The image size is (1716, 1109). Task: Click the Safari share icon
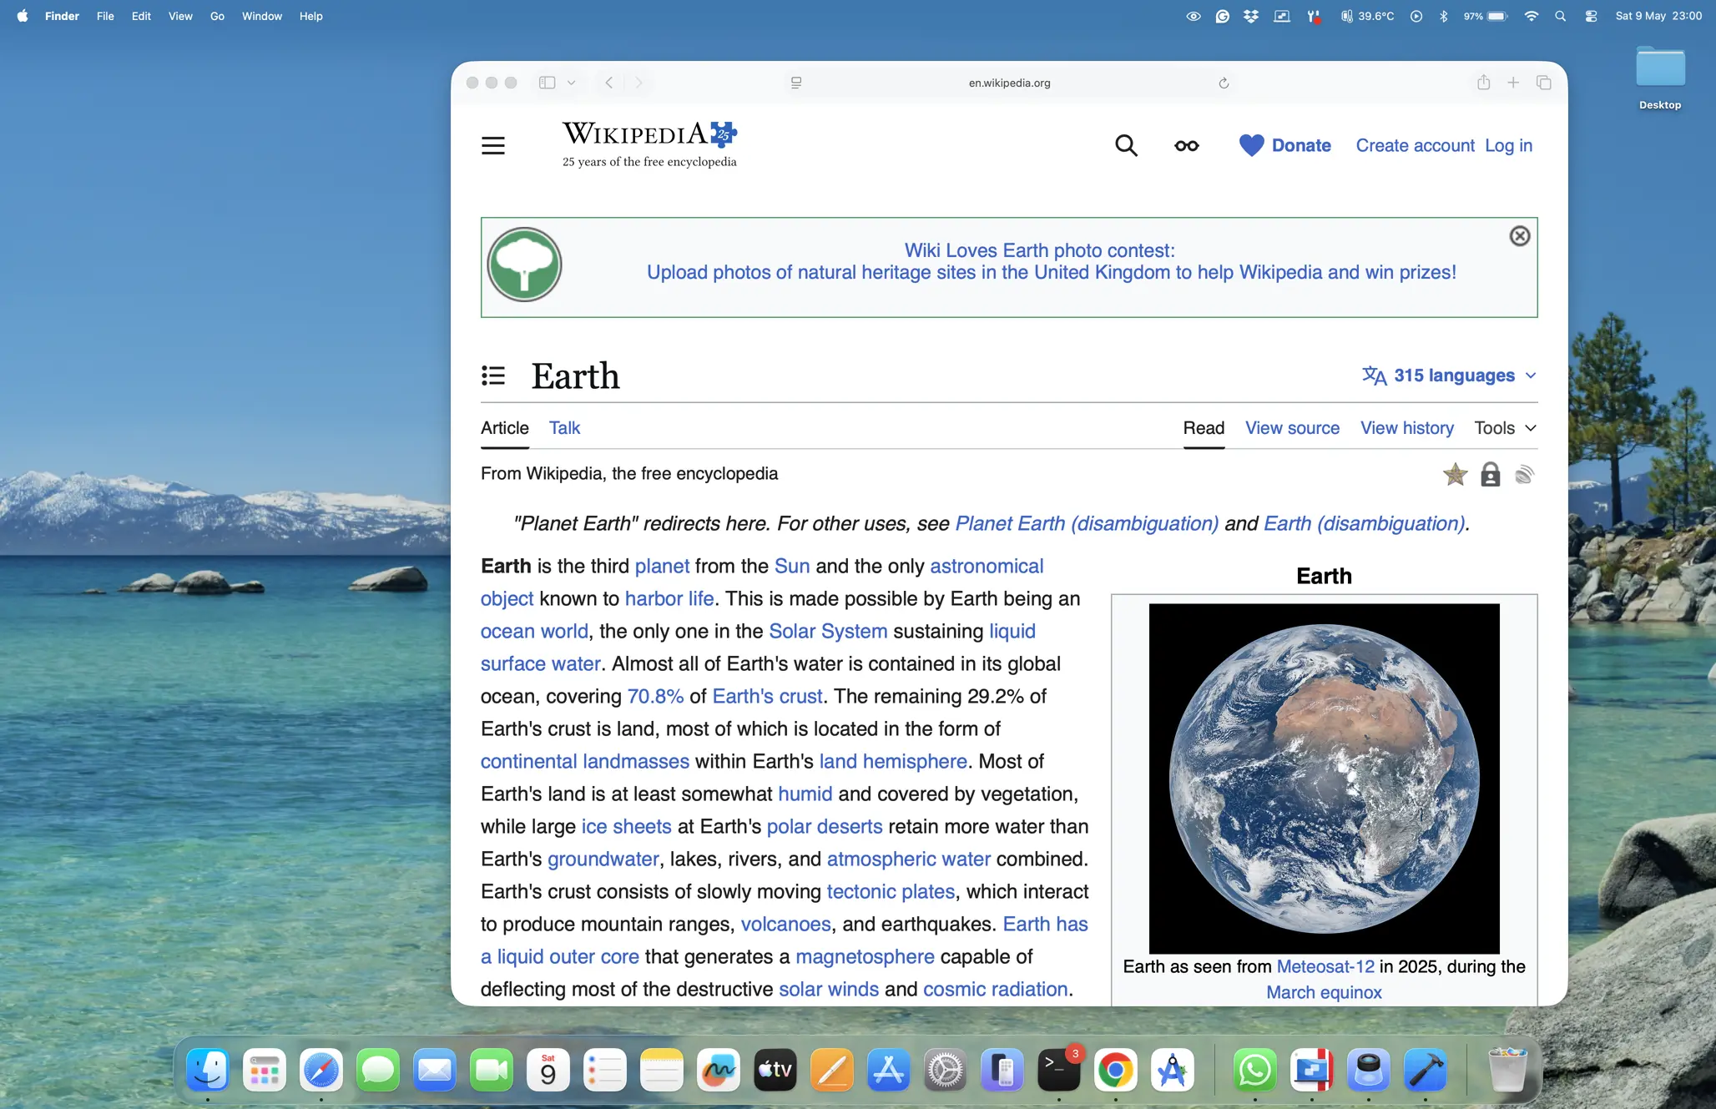coord(1483,82)
